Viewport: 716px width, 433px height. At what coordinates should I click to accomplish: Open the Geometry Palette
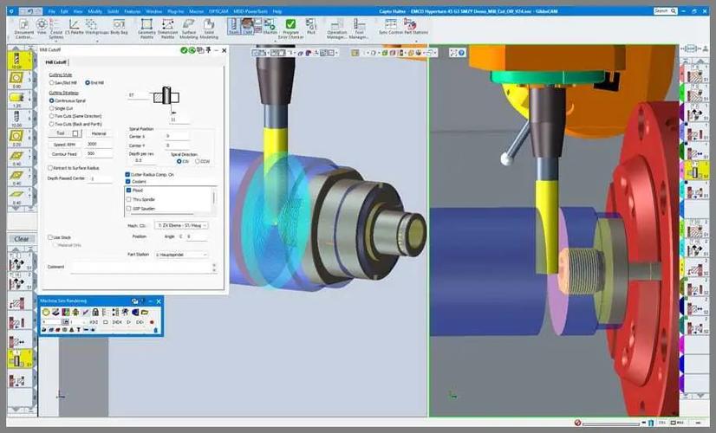point(146,28)
